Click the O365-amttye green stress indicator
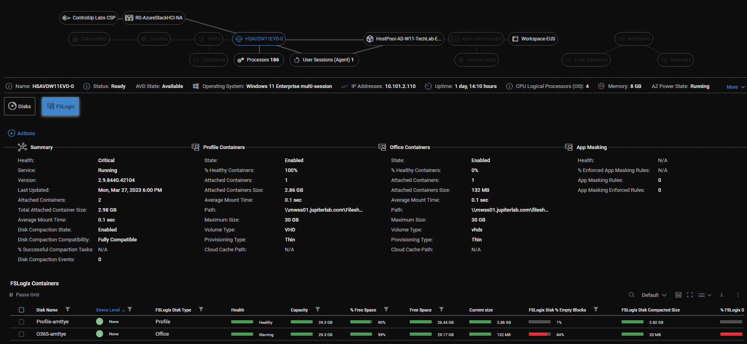Viewport: 747px width, 344px height. (x=100, y=334)
